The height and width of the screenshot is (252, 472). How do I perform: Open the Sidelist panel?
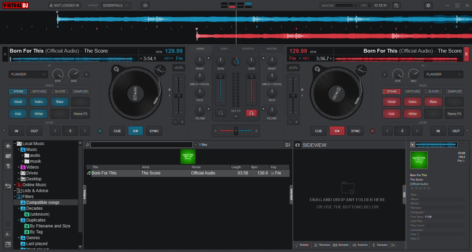coord(302,245)
